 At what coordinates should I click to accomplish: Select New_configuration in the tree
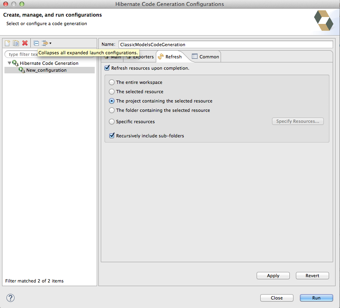point(49,70)
